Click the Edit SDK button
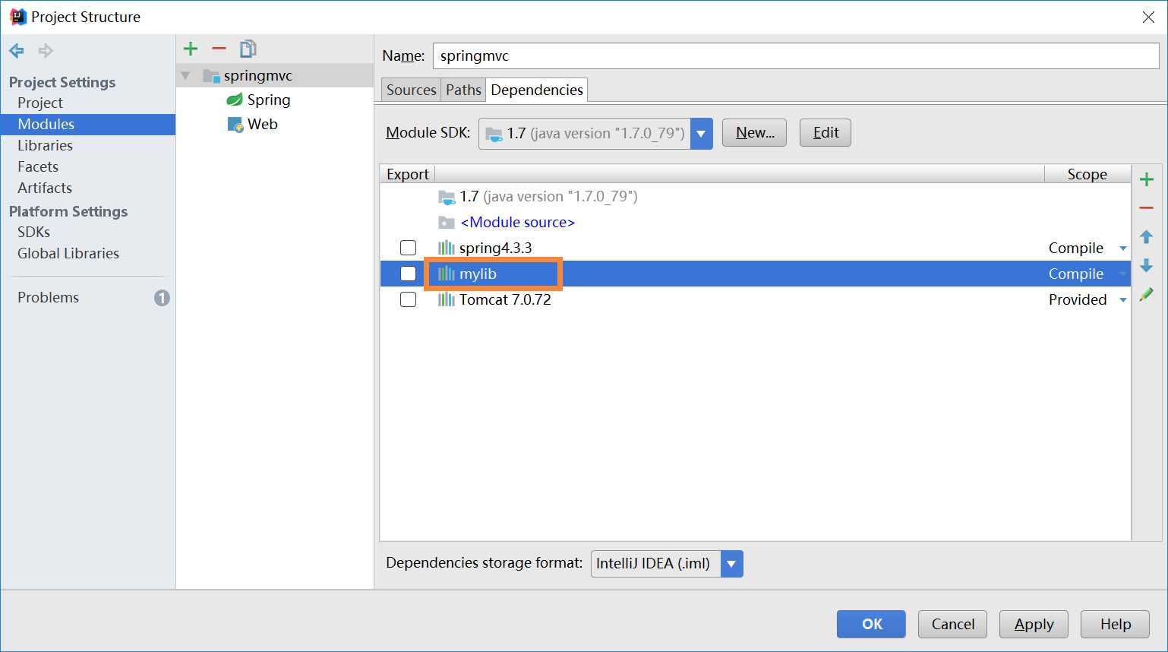 pyautogui.click(x=825, y=132)
